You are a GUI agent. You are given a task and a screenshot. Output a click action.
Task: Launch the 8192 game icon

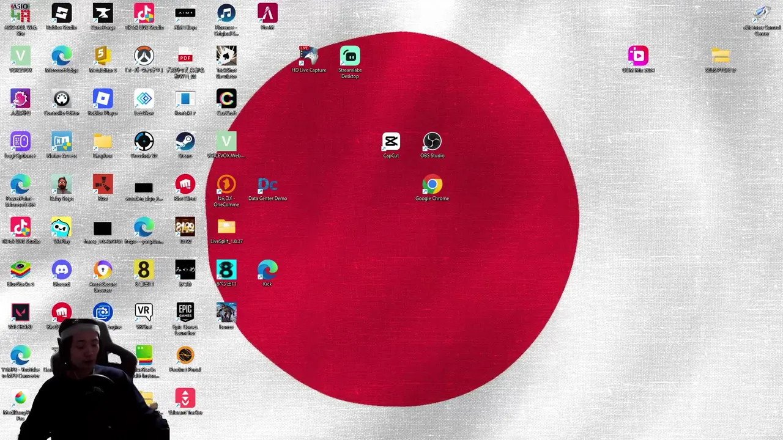click(185, 227)
